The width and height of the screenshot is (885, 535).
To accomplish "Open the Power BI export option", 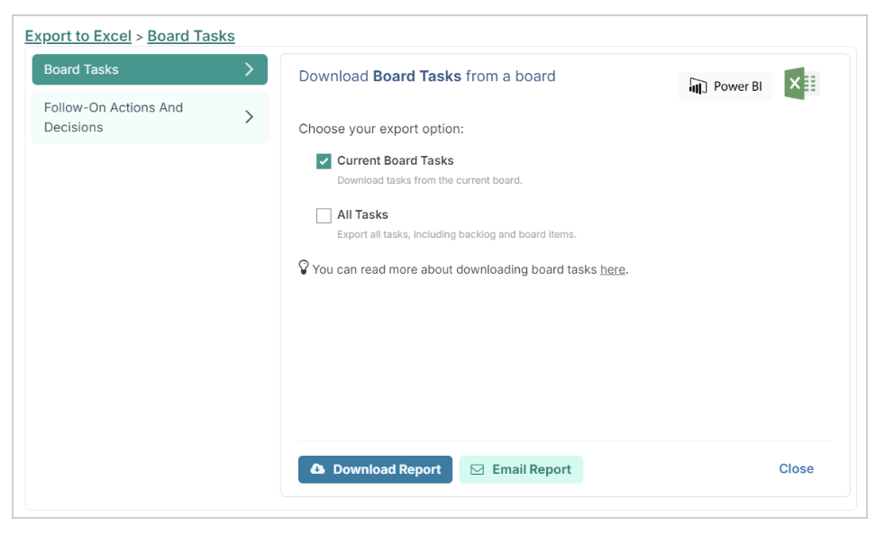I will pyautogui.click(x=725, y=86).
